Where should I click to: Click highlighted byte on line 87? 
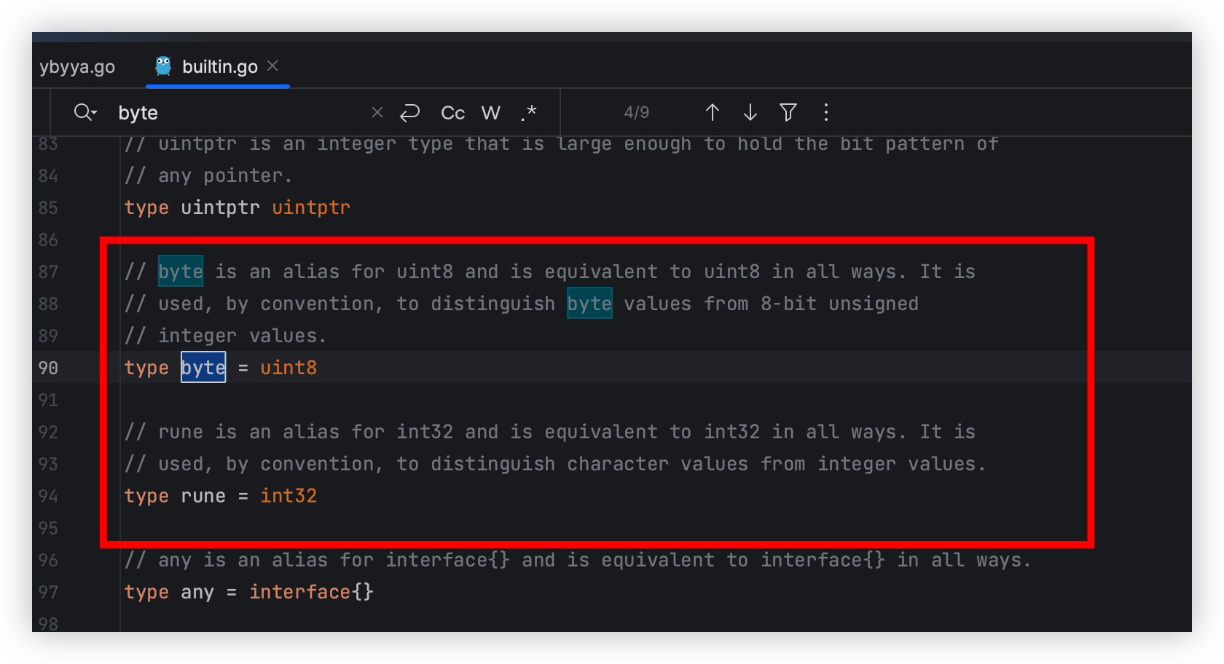point(181,272)
